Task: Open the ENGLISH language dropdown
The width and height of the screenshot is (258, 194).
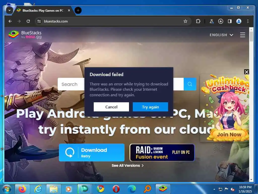Action: click(221, 35)
